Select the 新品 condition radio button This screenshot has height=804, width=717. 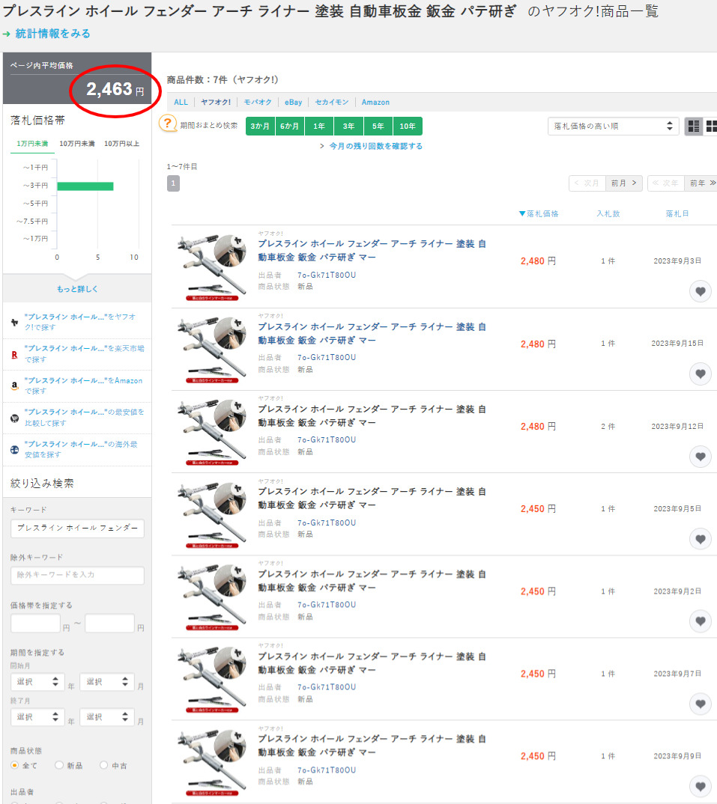(59, 765)
